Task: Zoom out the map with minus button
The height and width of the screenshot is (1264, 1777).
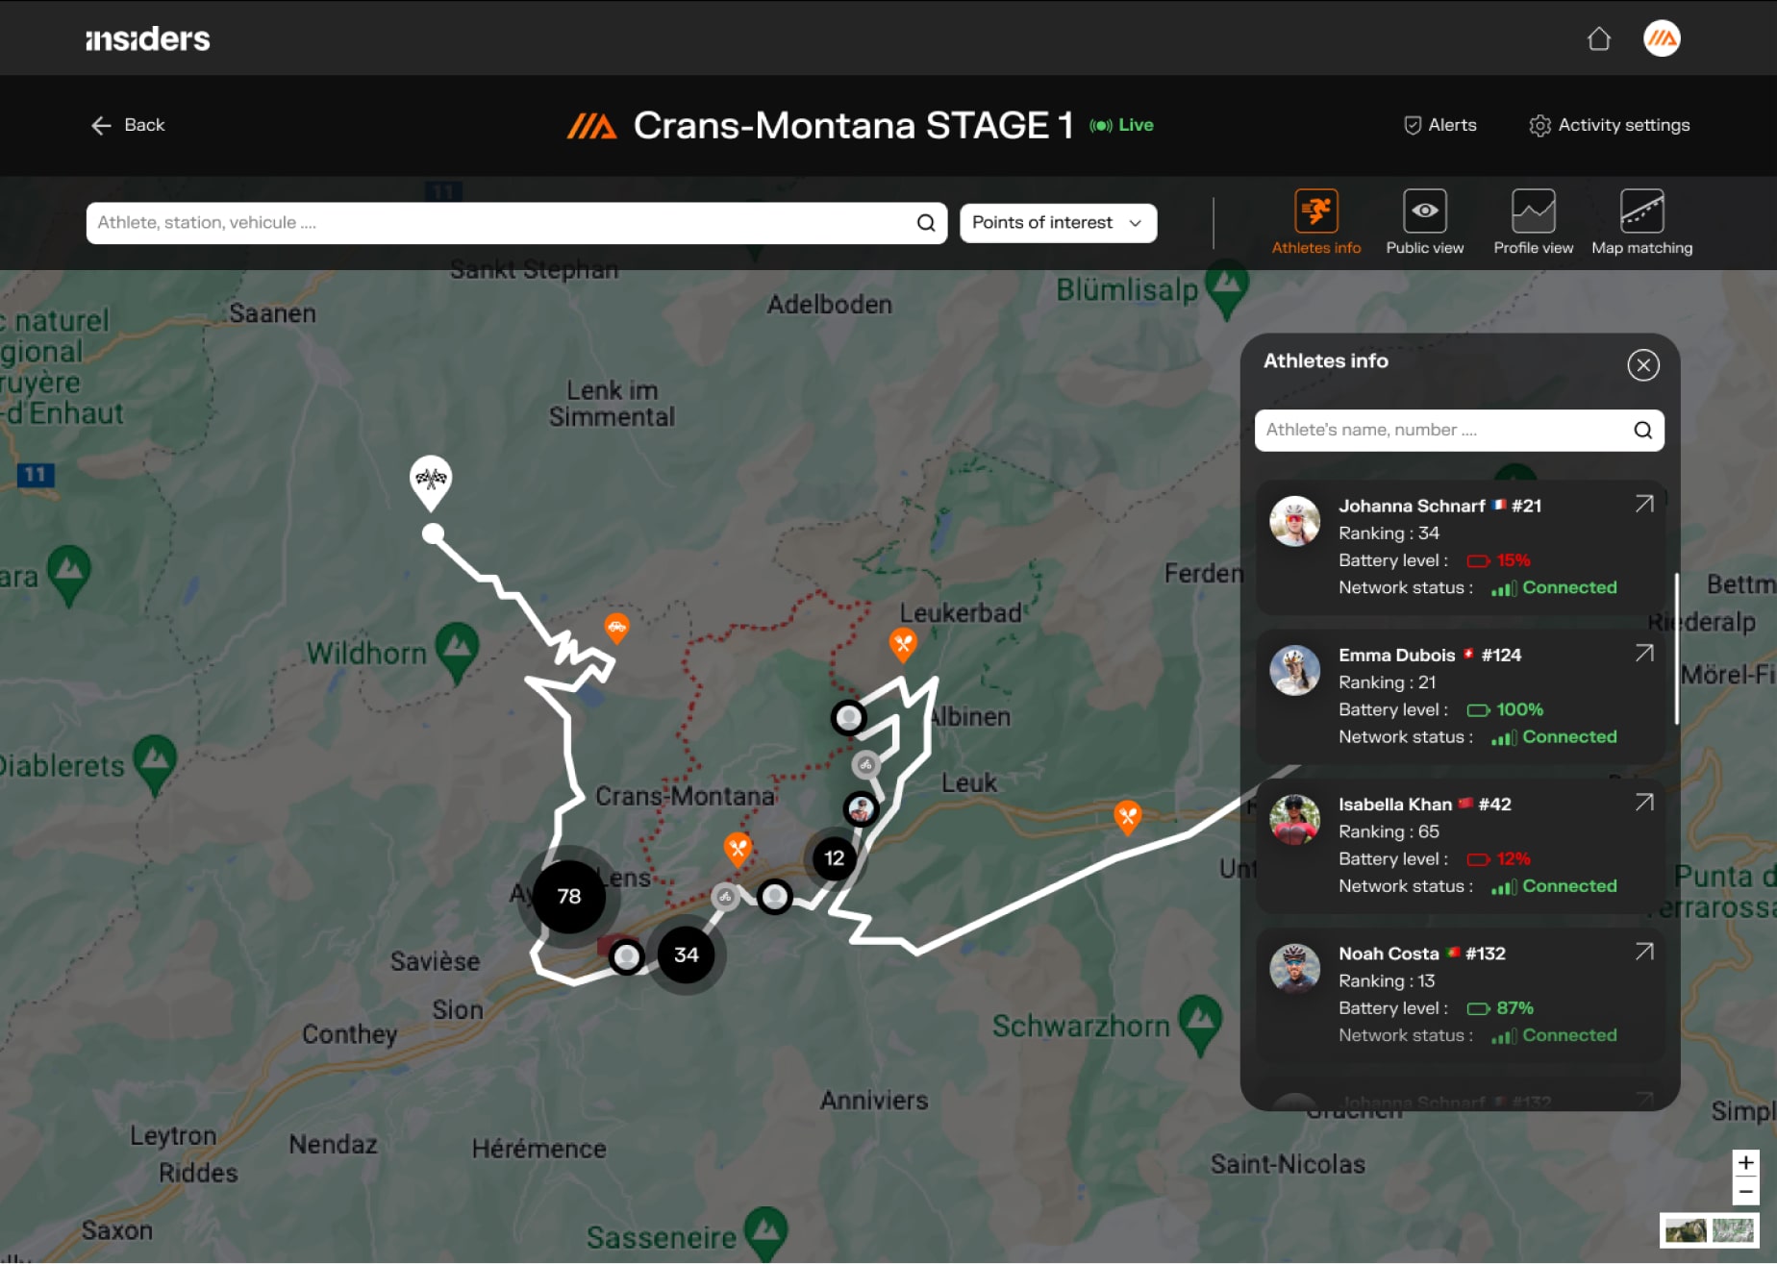Action: tap(1745, 1192)
